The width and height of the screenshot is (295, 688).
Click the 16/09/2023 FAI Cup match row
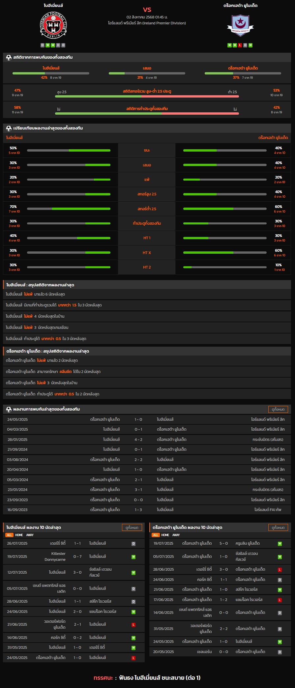pyautogui.click(x=147, y=510)
